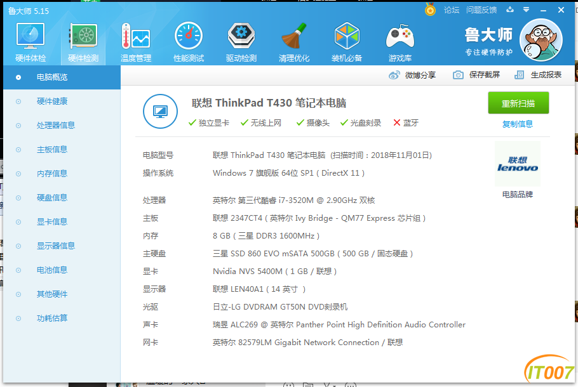The image size is (578, 387).
Task: Select 硬件检测 hardware detection module
Action: [x=83, y=43]
